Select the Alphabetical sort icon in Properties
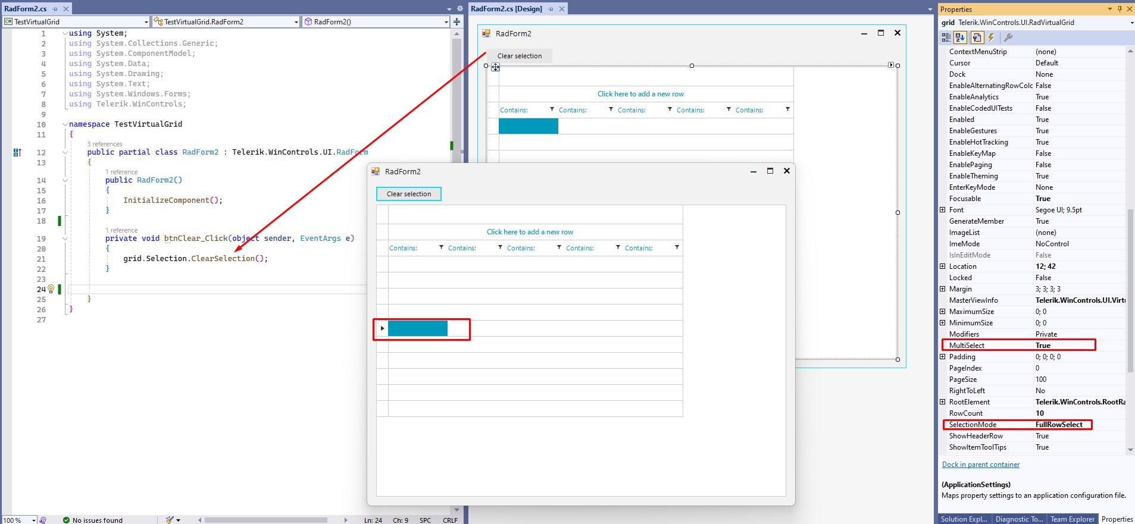The width and height of the screenshot is (1135, 524). [x=961, y=37]
